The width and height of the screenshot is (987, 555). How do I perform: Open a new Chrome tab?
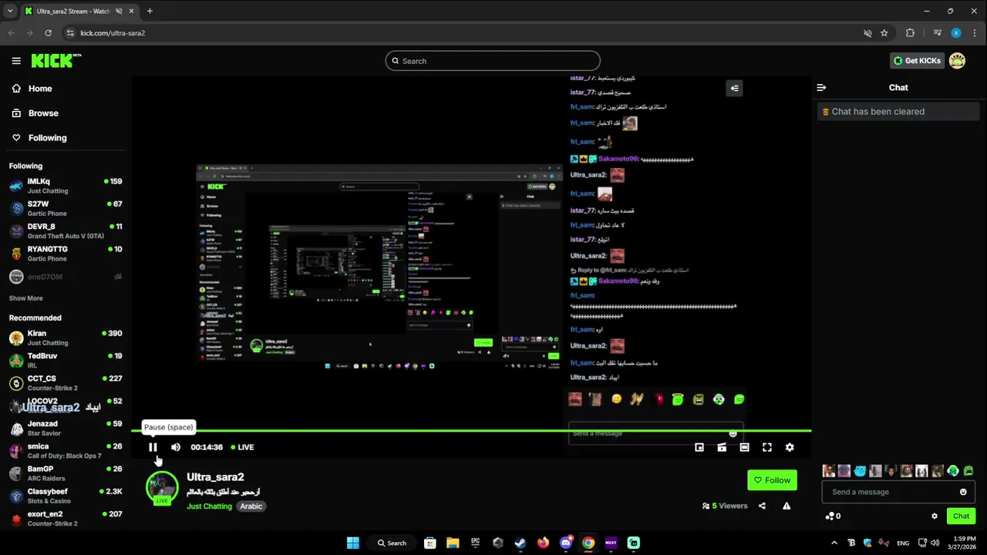[x=150, y=11]
